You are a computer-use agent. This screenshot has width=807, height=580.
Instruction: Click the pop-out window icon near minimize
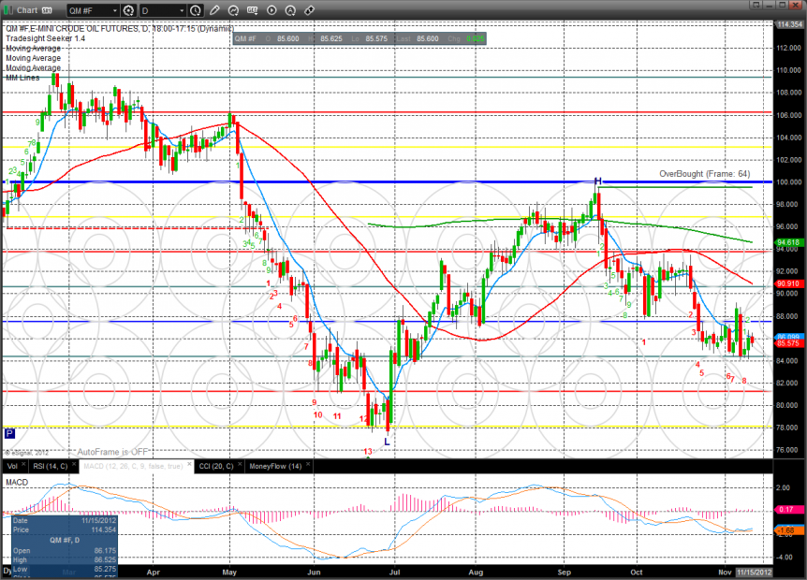[x=756, y=5]
